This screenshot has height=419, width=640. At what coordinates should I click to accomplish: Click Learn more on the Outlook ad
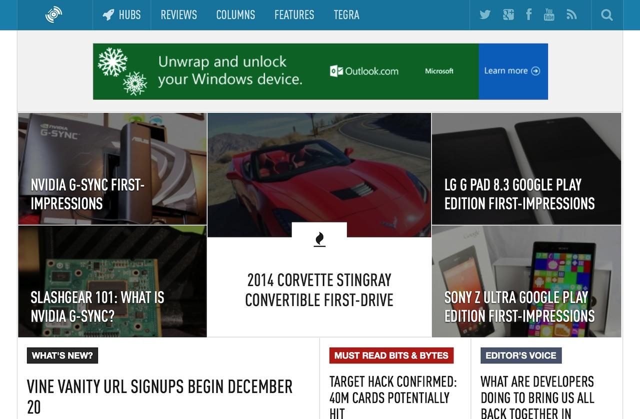512,71
